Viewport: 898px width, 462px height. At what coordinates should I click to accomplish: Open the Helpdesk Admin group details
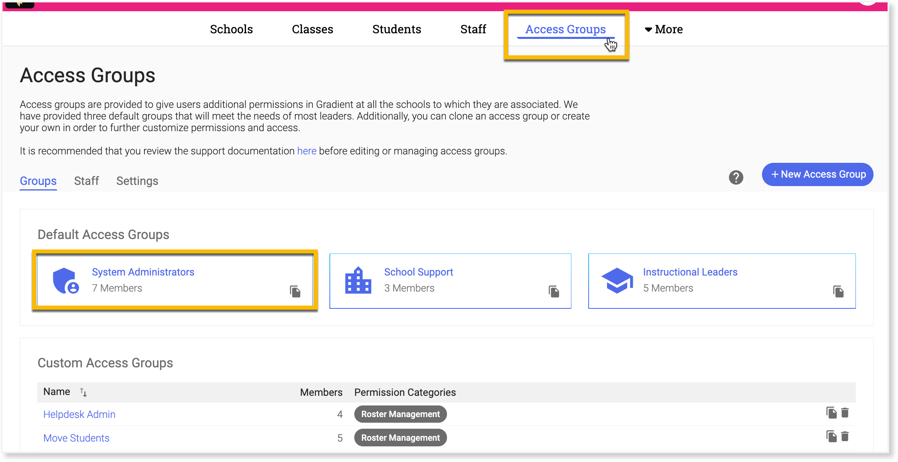pyautogui.click(x=79, y=414)
